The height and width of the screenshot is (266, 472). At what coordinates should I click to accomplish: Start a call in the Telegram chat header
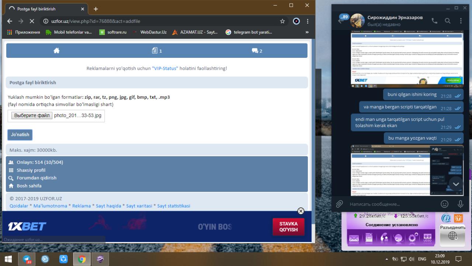tap(434, 21)
